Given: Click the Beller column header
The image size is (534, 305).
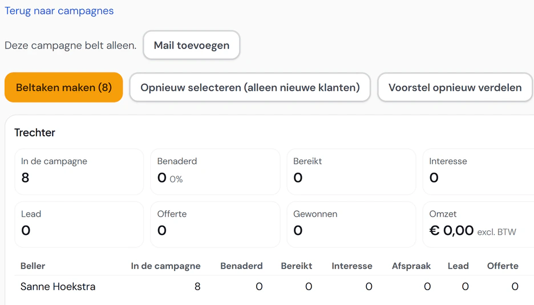Looking at the screenshot, I should pos(33,266).
